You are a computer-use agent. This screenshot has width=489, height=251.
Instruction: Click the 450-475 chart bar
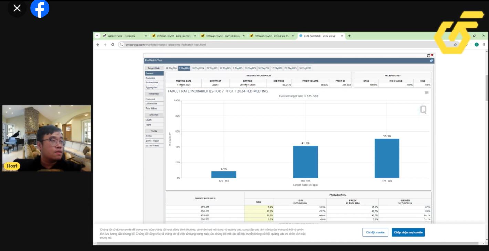click(305, 162)
